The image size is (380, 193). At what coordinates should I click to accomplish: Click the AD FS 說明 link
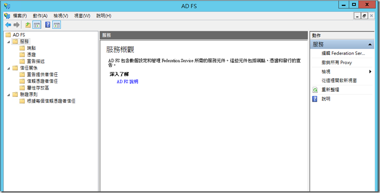click(127, 82)
